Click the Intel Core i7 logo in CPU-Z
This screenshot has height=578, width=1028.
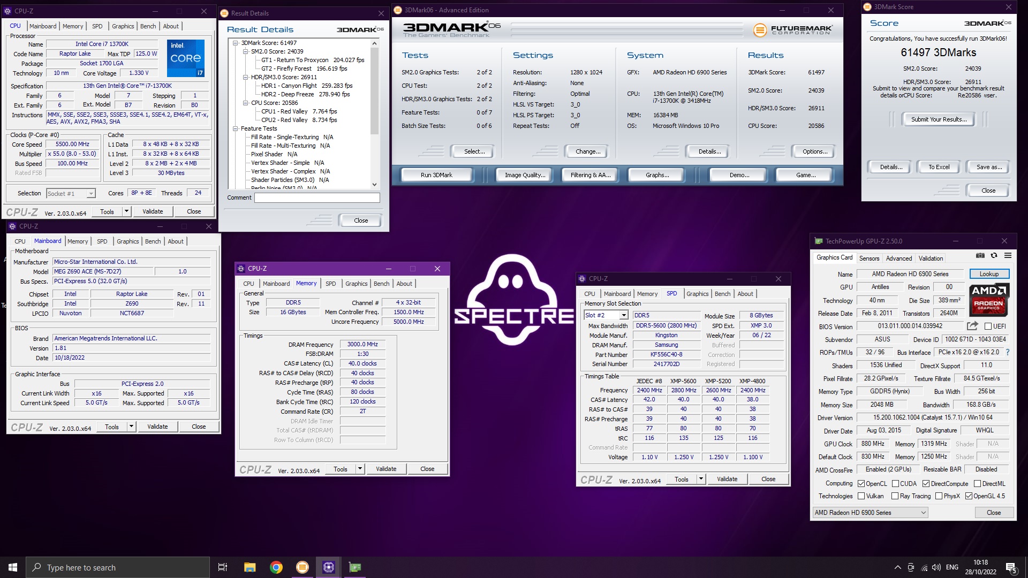pos(185,58)
